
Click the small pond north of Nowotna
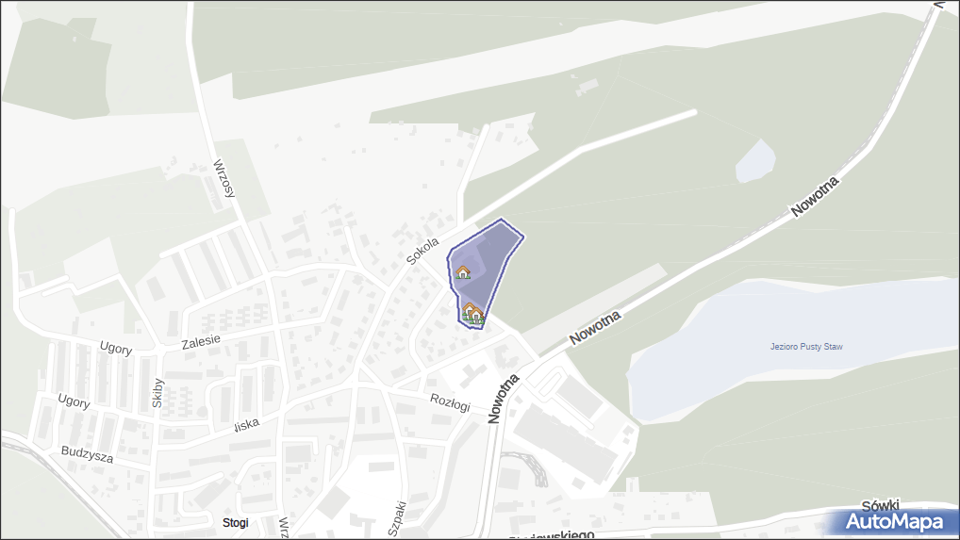coord(755,161)
